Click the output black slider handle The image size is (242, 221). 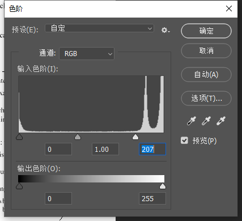19,186
